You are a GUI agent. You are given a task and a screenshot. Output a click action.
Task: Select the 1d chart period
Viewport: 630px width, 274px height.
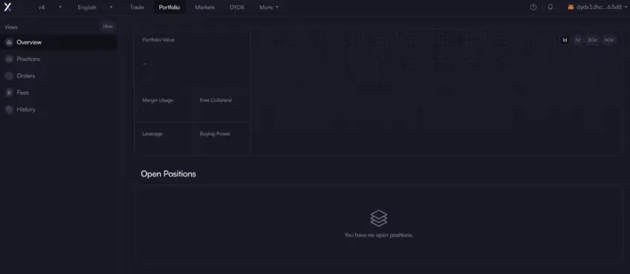pyautogui.click(x=564, y=39)
